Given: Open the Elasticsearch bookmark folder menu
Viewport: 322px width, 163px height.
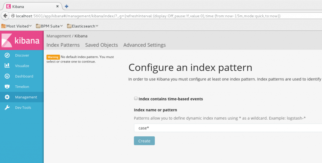Looking at the screenshot, I should (x=83, y=26).
